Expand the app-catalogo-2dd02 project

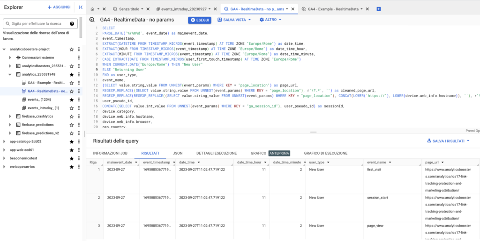click(4, 142)
